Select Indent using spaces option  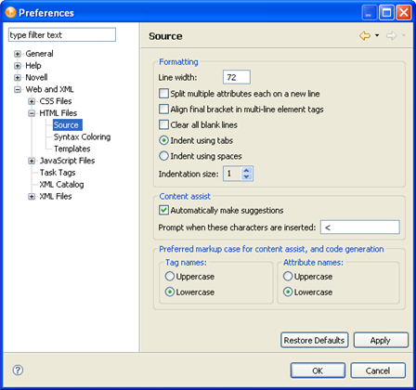tap(163, 156)
